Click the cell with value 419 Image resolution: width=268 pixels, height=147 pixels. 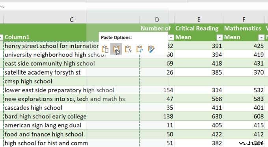244,55
